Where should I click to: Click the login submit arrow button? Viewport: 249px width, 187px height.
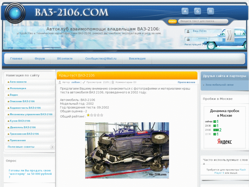229,36
